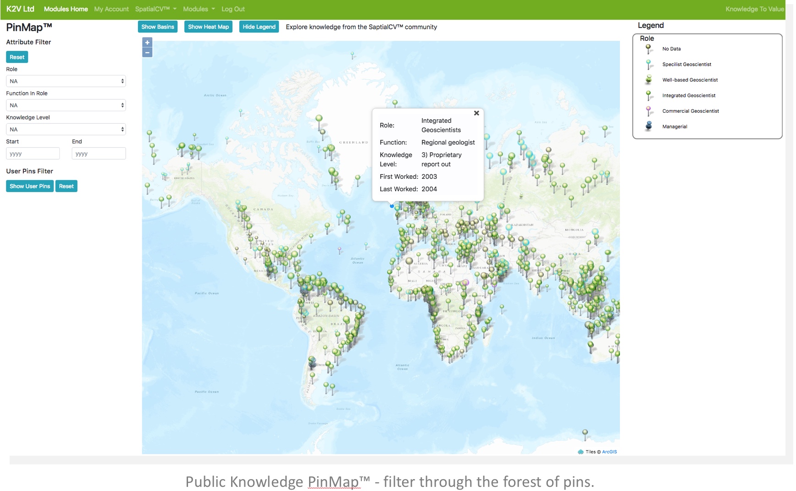Reset the user pins filter
The image size is (796, 491).
pos(66,186)
